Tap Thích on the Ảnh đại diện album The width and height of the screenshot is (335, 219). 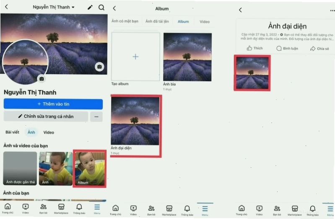(254, 48)
